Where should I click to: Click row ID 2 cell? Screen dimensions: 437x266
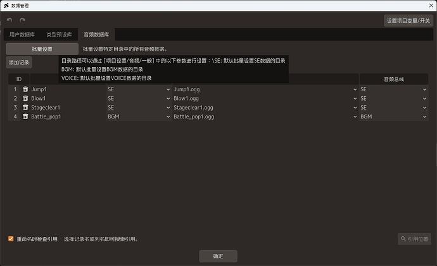coord(15,98)
